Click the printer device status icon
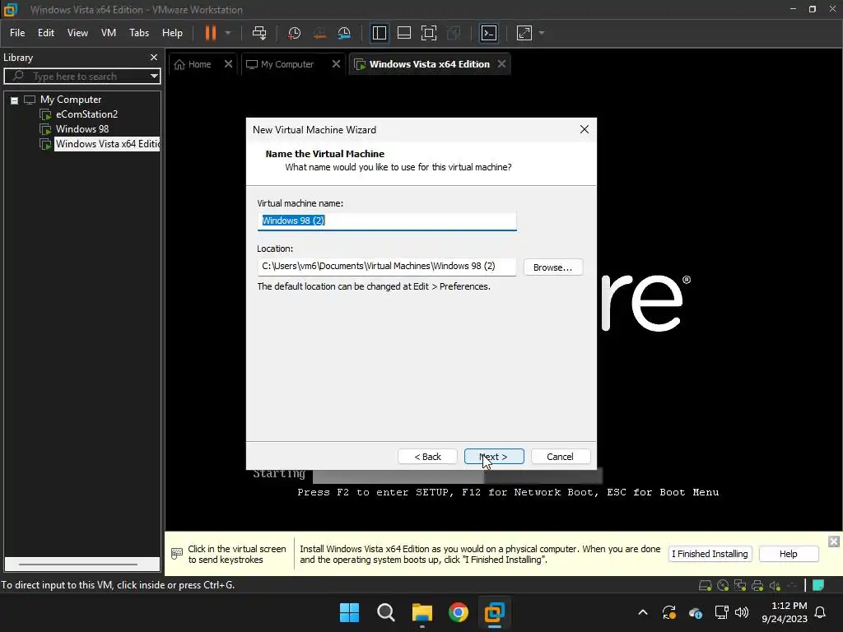 (x=757, y=585)
